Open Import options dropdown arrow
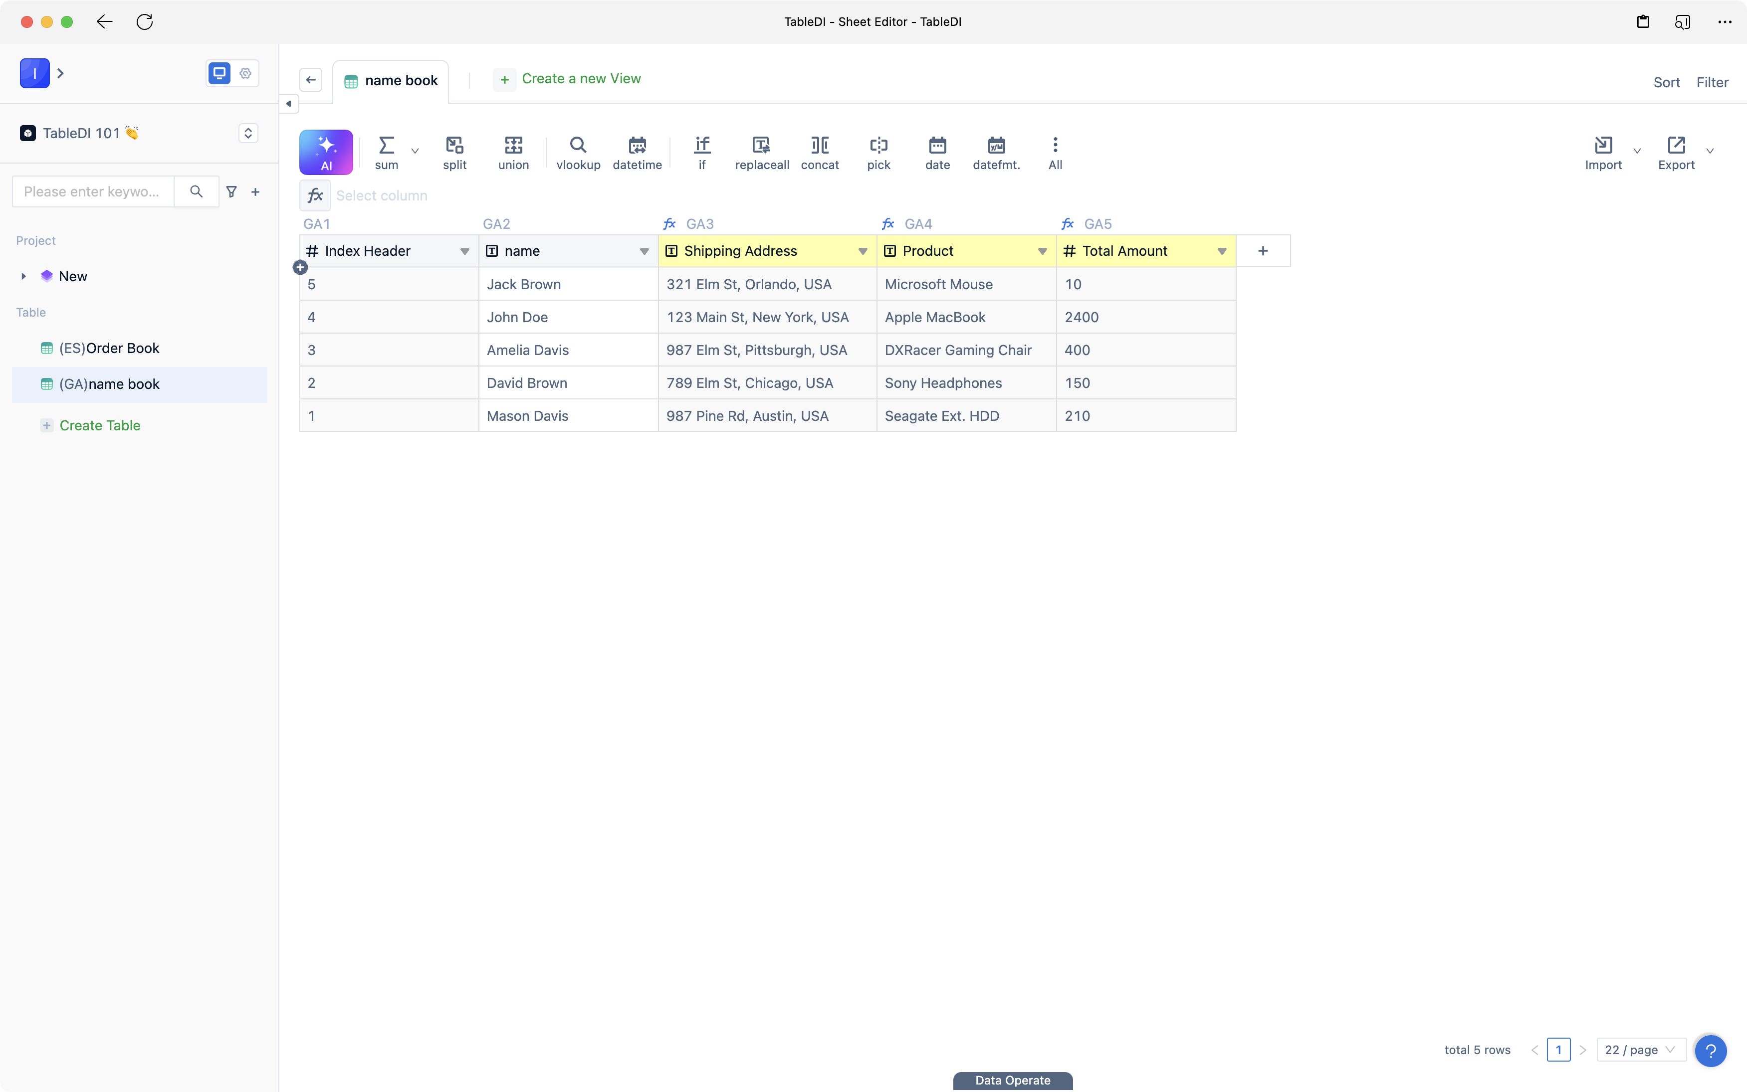 pos(1637,151)
